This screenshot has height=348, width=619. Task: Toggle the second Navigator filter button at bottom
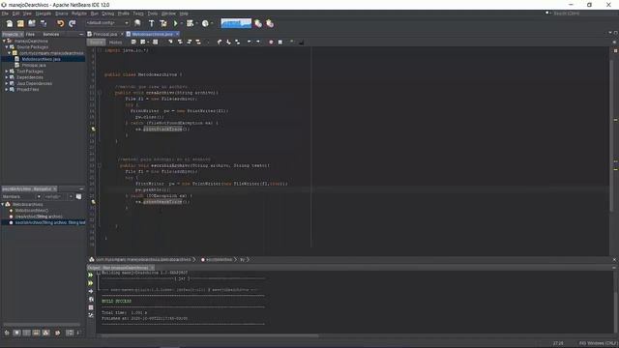pyautogui.click(x=16, y=333)
